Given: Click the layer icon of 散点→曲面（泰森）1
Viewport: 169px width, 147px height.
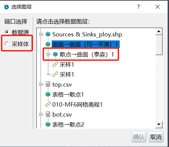Looking at the screenshot, I should [x=55, y=54].
